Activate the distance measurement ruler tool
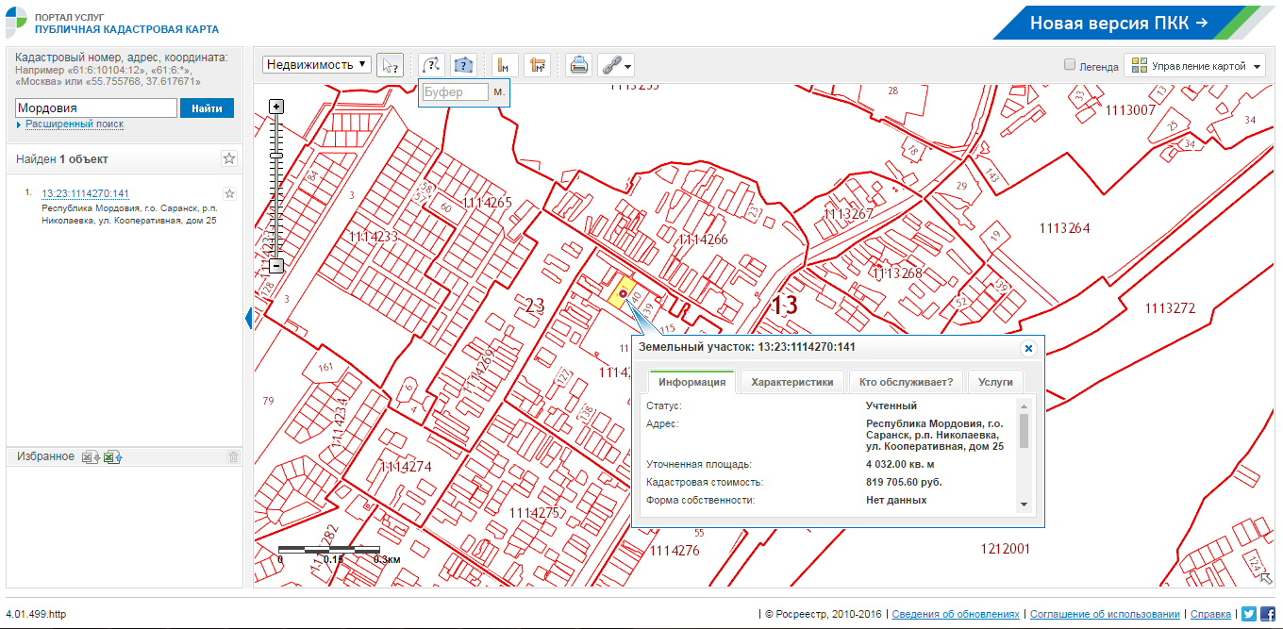 tap(506, 65)
